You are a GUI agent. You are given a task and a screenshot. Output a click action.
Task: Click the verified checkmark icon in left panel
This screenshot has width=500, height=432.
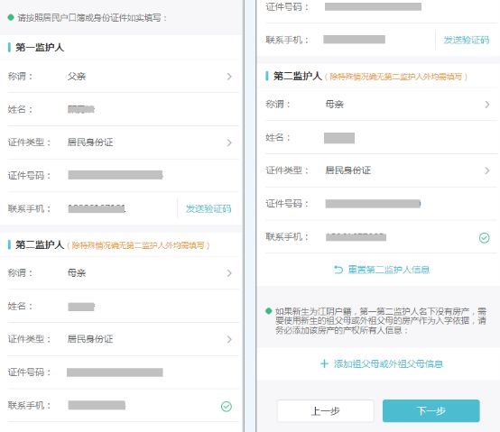click(x=227, y=406)
